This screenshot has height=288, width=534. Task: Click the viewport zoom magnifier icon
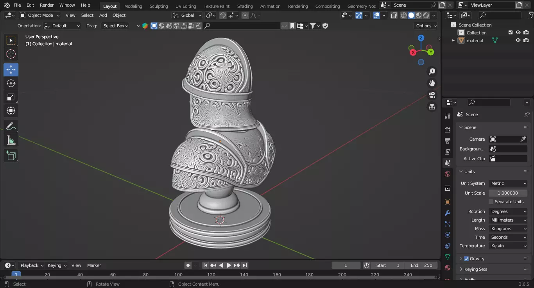432,72
